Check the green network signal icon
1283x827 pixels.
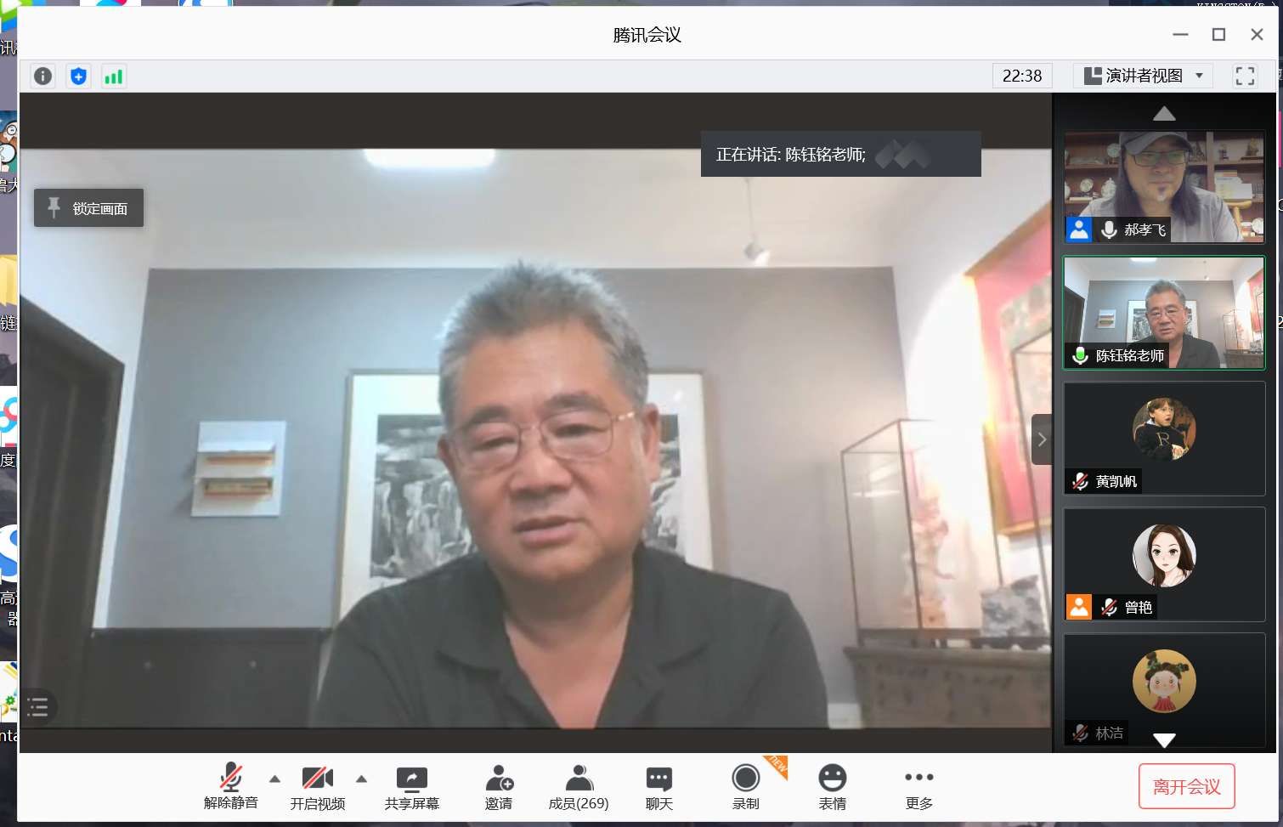tap(114, 76)
